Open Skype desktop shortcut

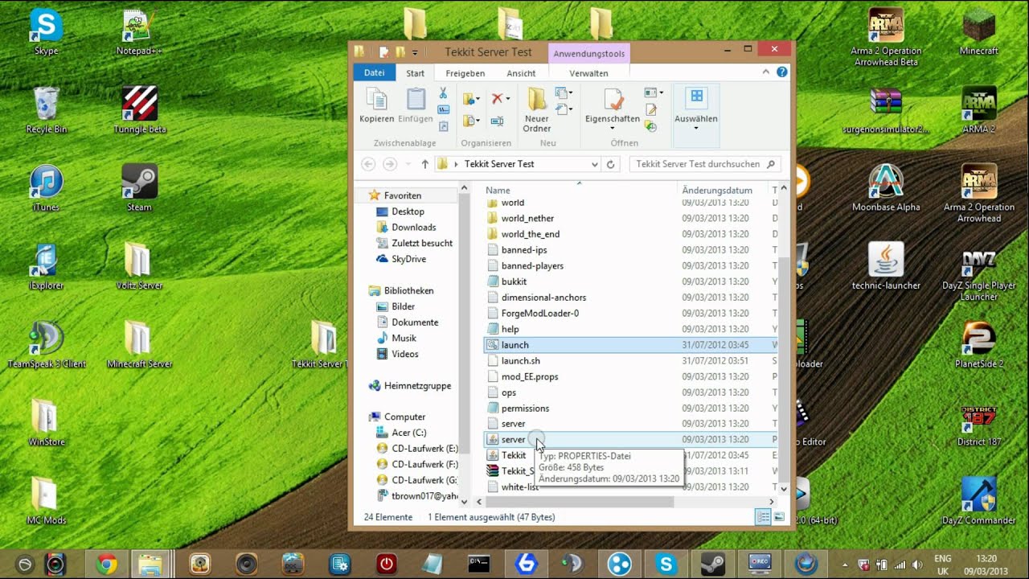point(46,32)
